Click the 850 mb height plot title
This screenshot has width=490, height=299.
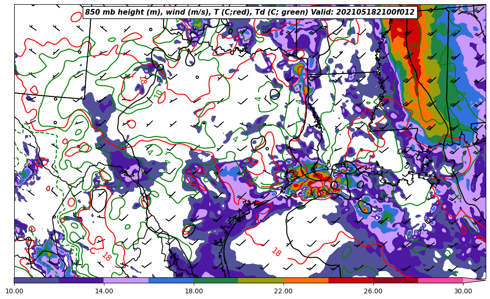[249, 12]
